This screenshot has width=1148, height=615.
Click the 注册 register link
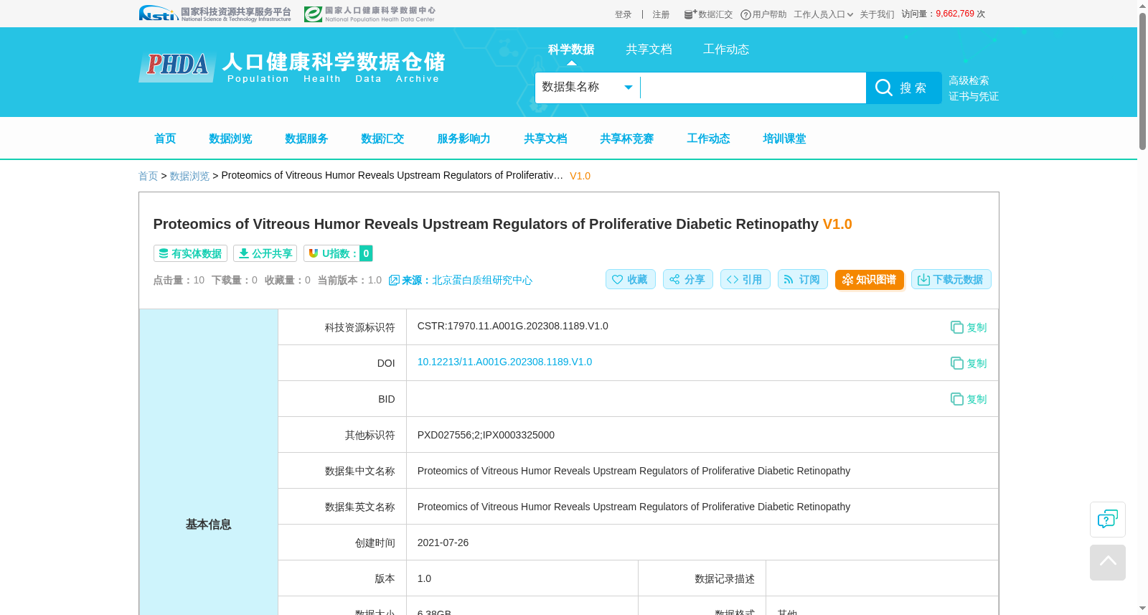pyautogui.click(x=661, y=14)
